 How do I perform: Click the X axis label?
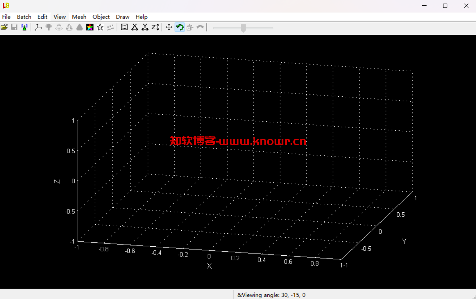(x=209, y=266)
